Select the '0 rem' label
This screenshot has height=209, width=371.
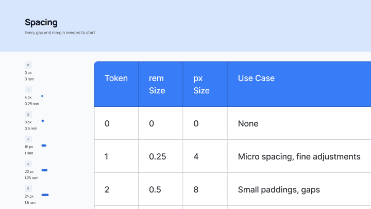point(29,79)
